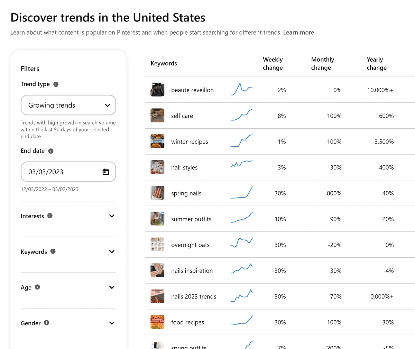Sort by the Yearly change column header
This screenshot has height=349, width=415.
pos(377,64)
